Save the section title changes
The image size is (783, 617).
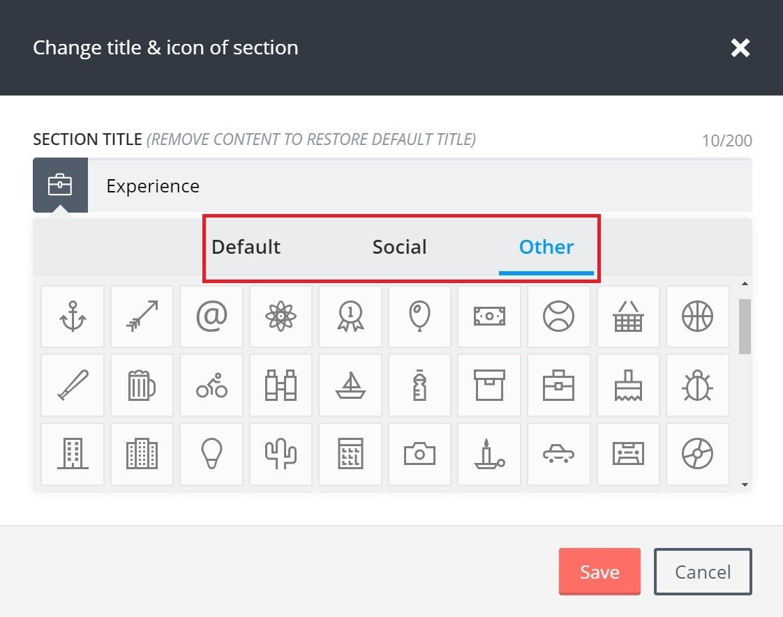pos(599,571)
